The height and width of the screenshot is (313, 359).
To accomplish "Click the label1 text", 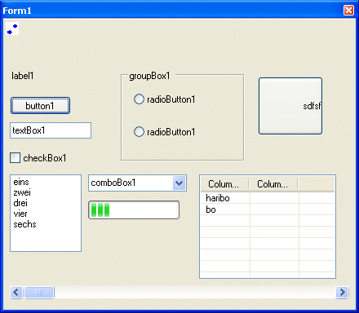I will click(x=23, y=76).
